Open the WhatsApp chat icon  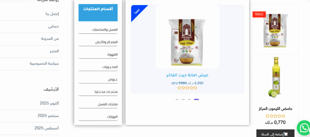[x=304, y=128]
